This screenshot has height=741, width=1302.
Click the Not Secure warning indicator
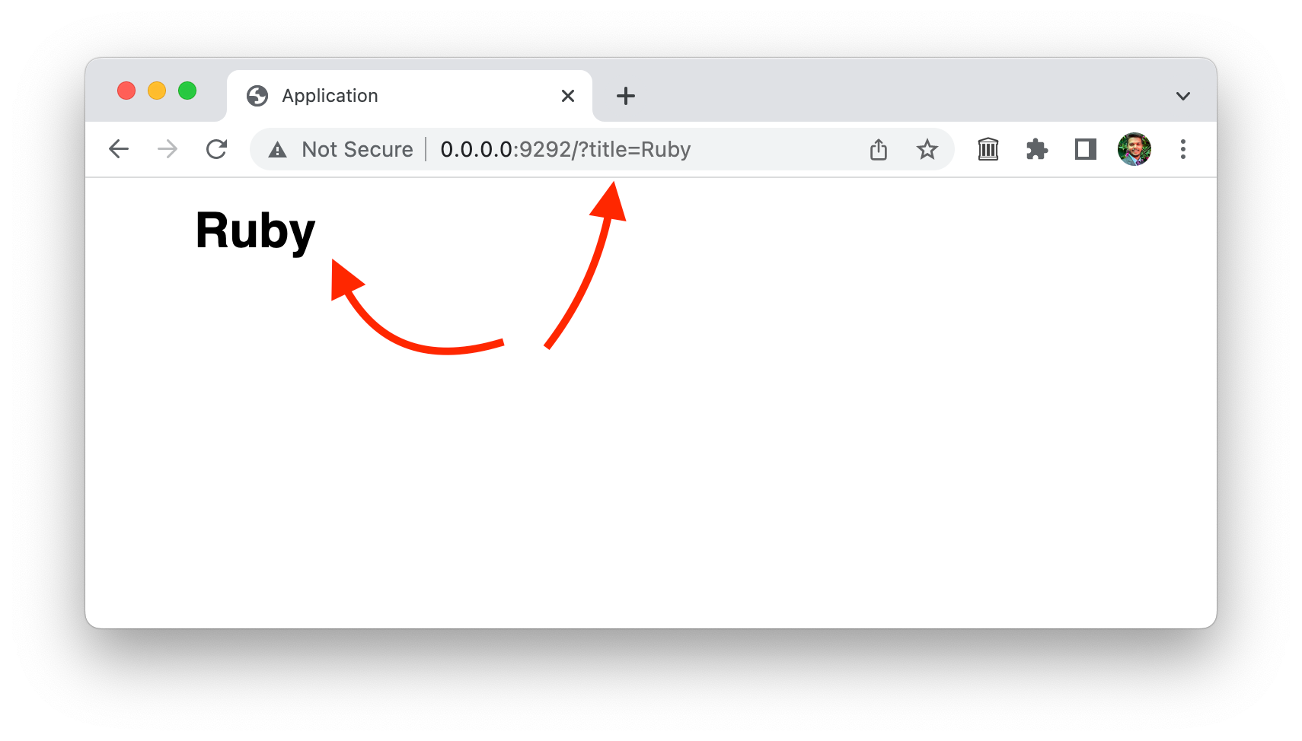340,149
